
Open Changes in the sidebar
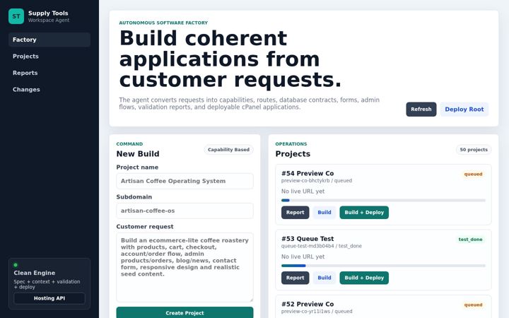(x=49, y=89)
